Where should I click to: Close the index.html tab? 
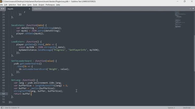point(55,9)
